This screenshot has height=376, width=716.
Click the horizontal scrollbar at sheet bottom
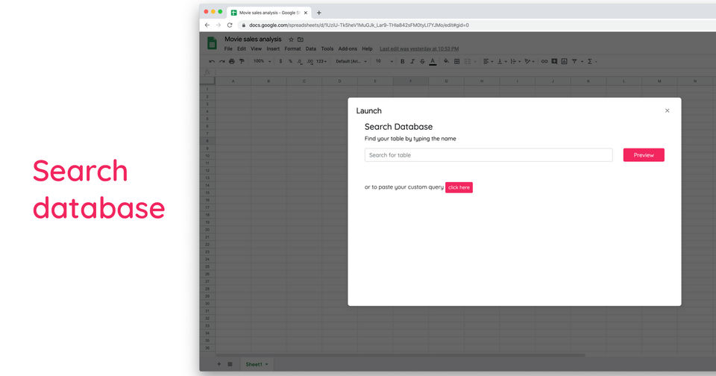pyautogui.click(x=400, y=355)
